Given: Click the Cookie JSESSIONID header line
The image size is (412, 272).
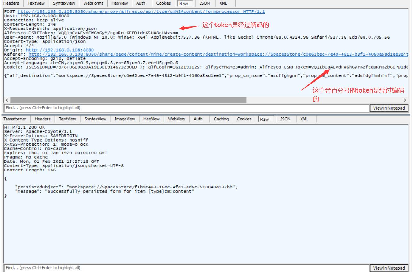Looking at the screenshot, I should pos(206,67).
